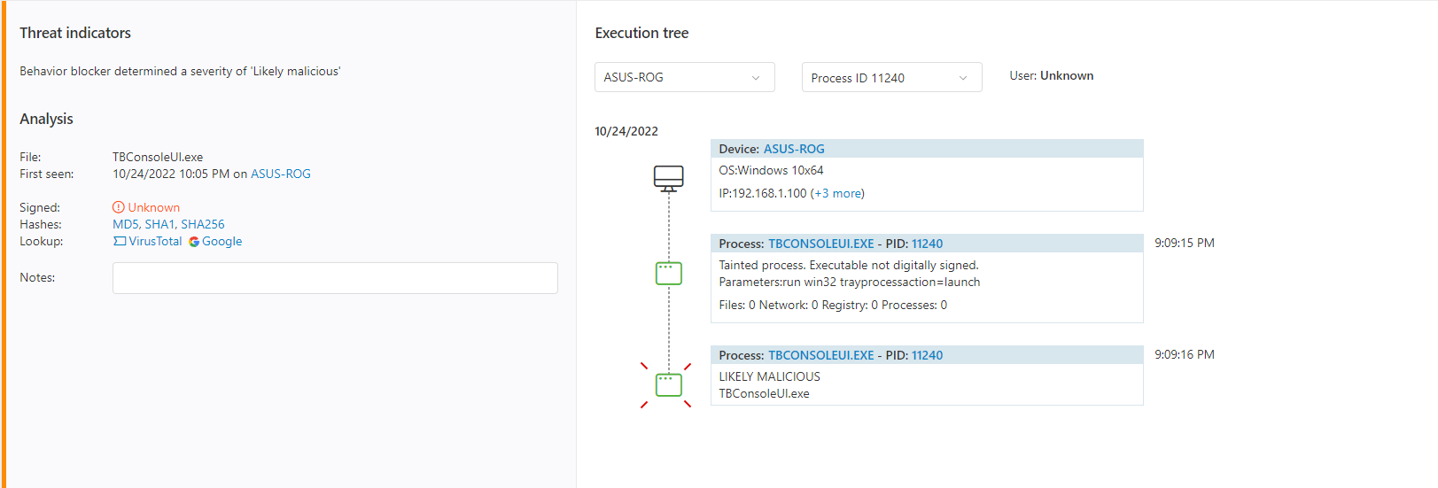
Task: Open the SHA1 hash link
Action: [159, 224]
